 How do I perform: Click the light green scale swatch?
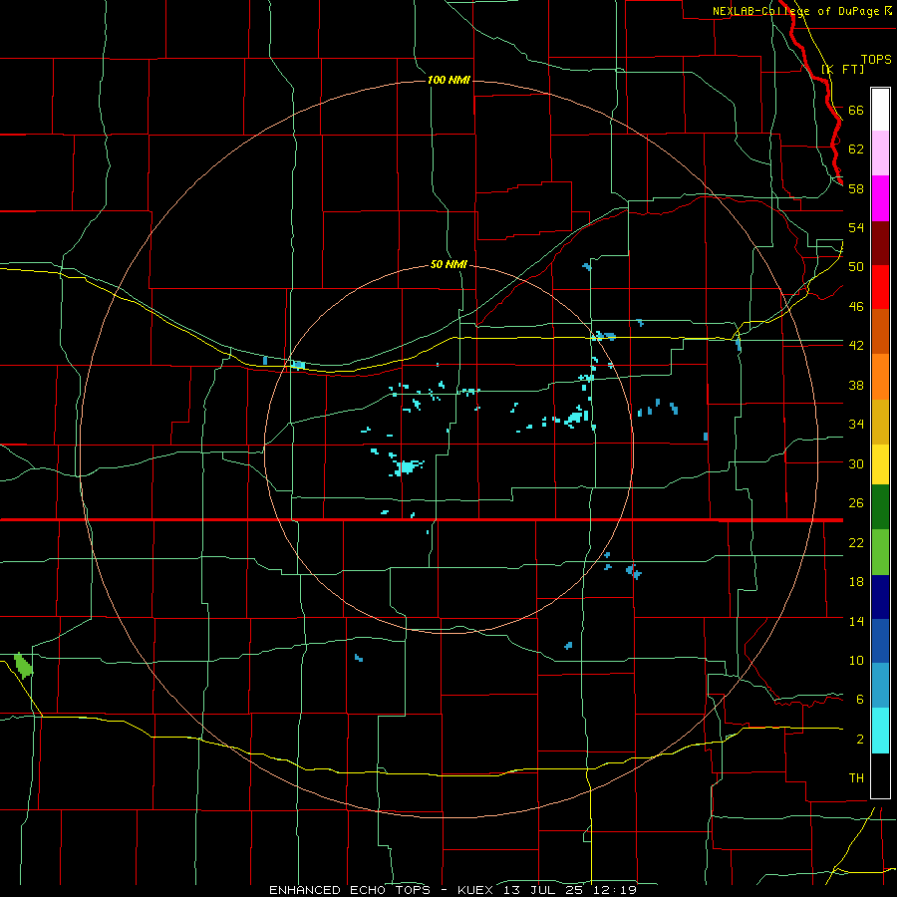pyautogui.click(x=880, y=552)
